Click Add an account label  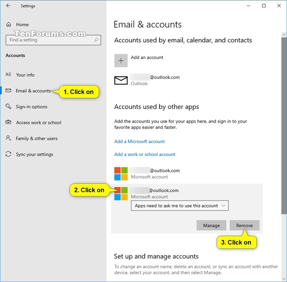(147, 57)
